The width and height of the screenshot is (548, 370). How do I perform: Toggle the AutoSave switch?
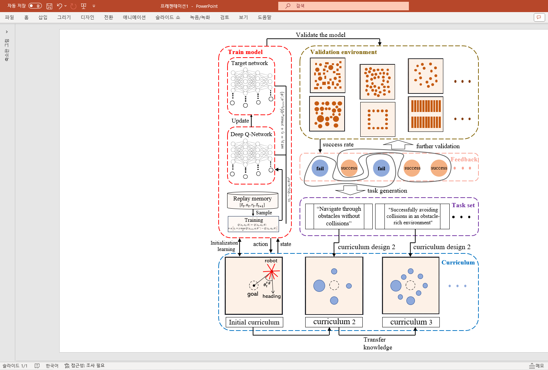click(x=35, y=6)
